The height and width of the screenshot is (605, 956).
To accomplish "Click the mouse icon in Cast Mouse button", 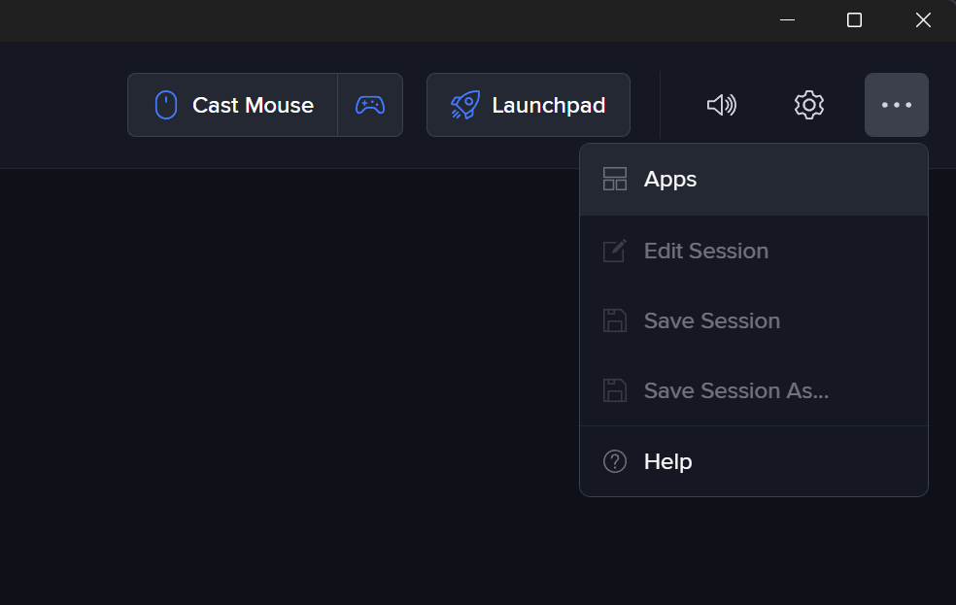I will point(166,105).
